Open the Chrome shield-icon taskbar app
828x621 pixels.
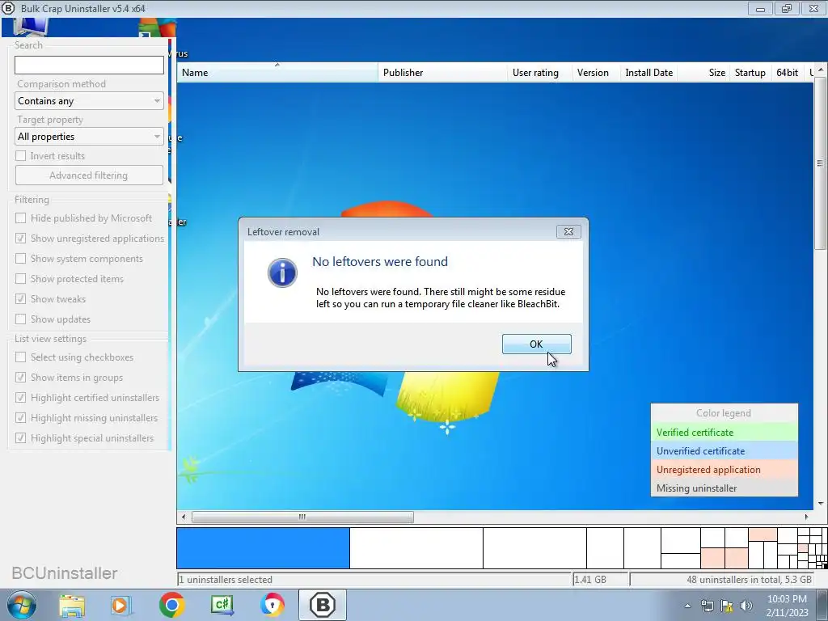272,605
